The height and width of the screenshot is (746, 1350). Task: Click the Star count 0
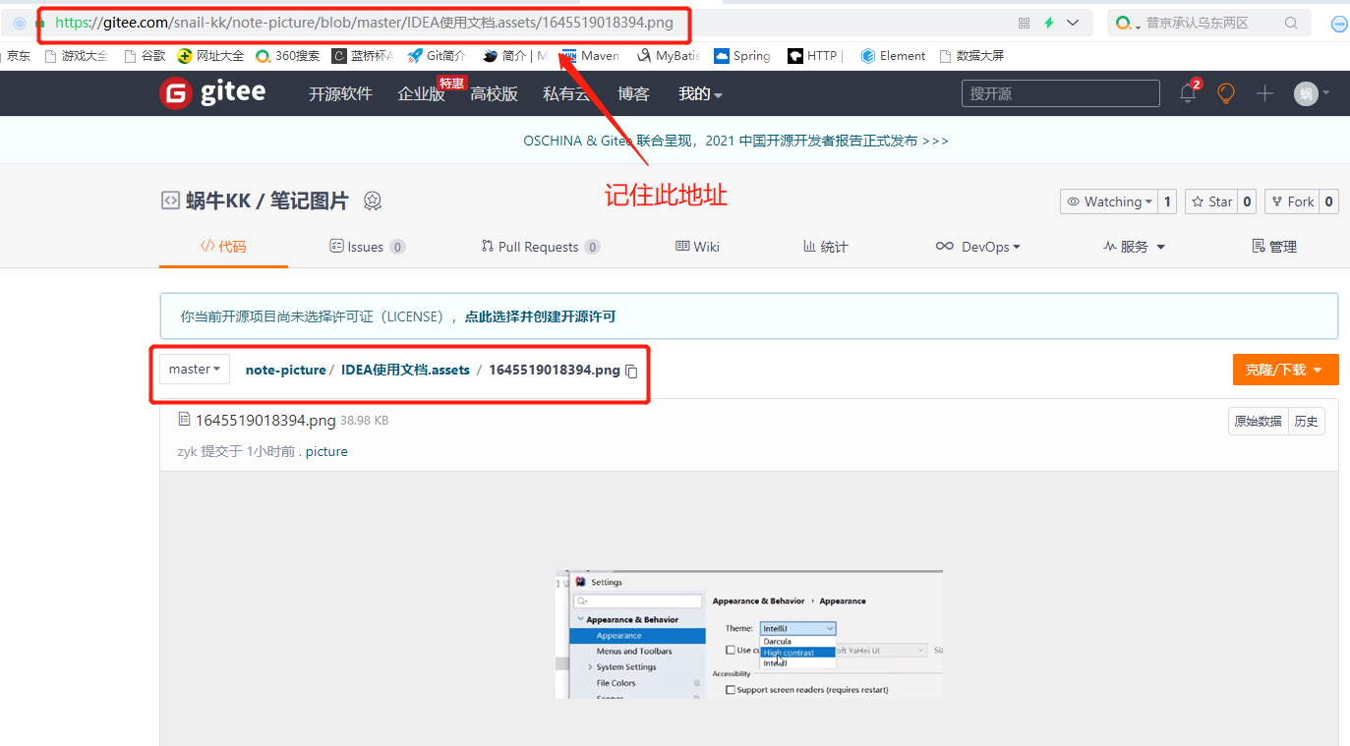(x=1247, y=201)
